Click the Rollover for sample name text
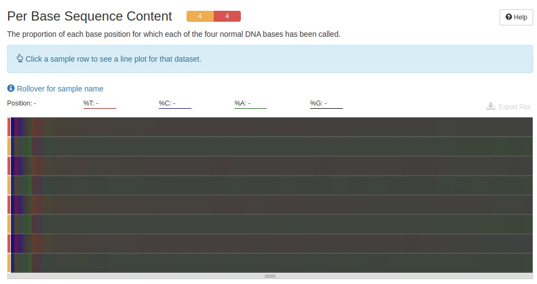The width and height of the screenshot is (537, 284). 60,89
